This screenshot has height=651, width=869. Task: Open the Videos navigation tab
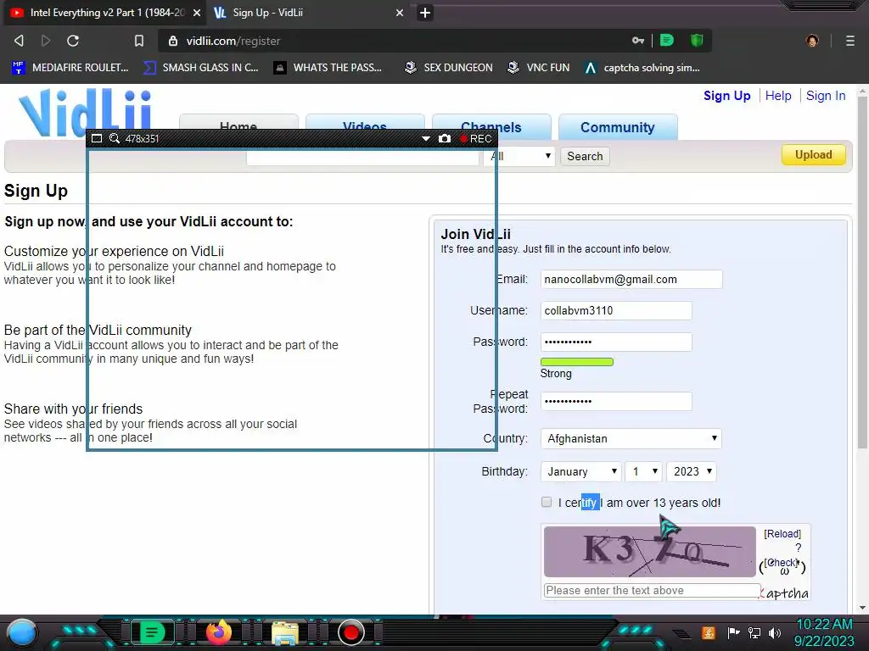click(365, 127)
